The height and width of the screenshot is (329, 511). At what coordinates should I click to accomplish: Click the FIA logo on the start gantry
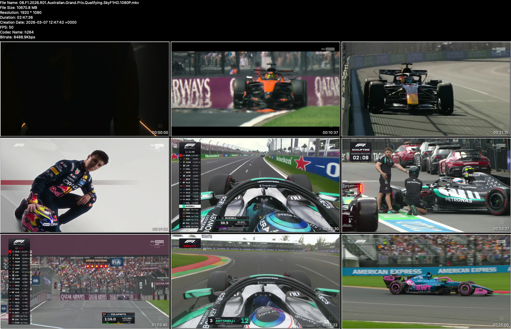[116, 262]
